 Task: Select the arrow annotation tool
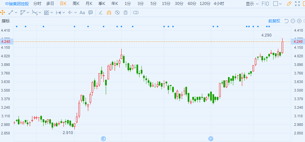pos(70,13)
